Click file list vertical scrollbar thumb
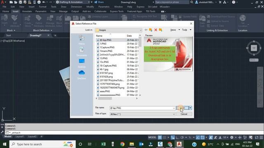Screen dimensions: 264x148 pos(140,42)
